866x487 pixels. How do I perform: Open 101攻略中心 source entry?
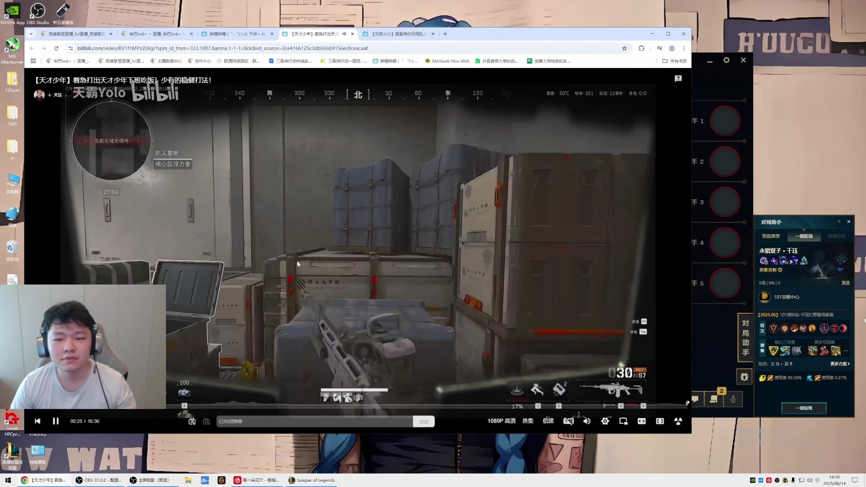coord(779,297)
